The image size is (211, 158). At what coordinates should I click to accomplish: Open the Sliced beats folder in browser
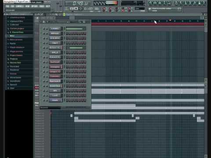[15, 78]
